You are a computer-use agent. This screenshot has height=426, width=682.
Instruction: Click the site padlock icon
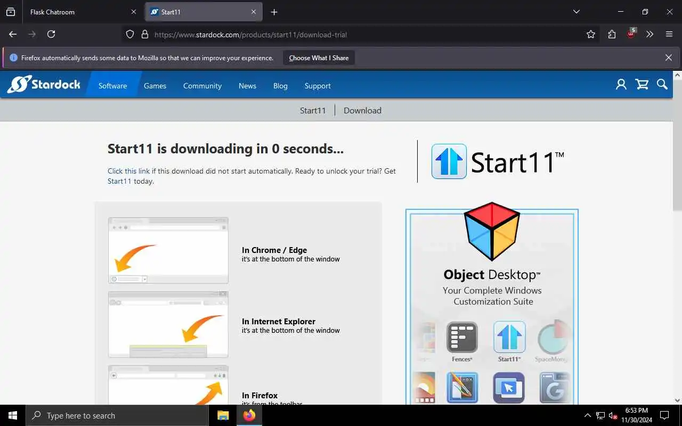(x=144, y=34)
